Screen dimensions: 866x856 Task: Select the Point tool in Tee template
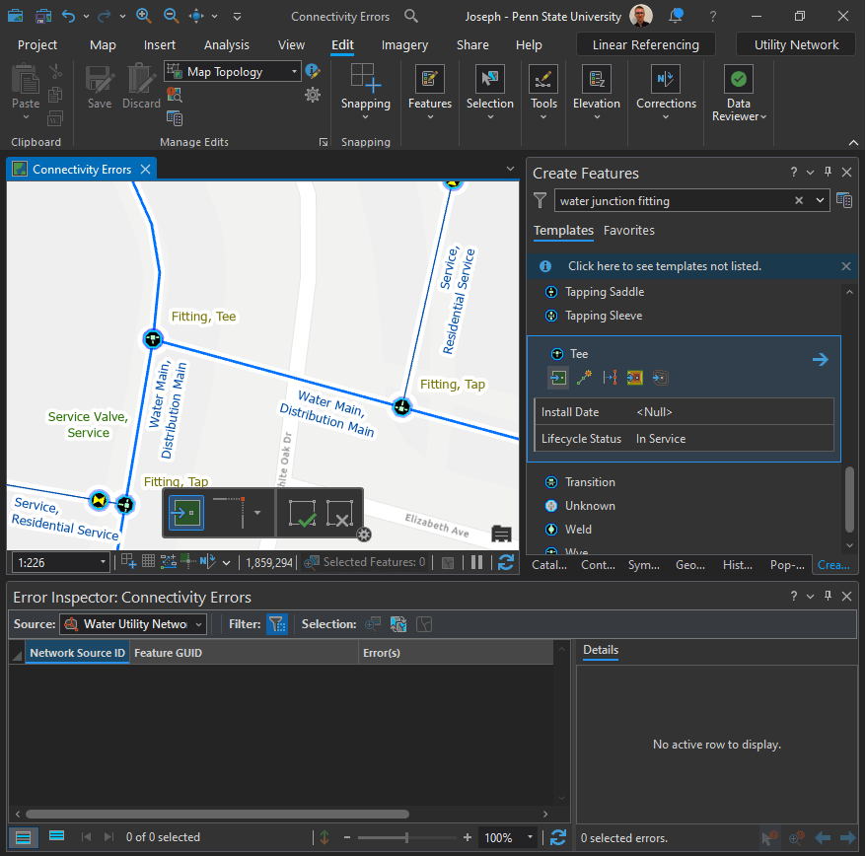(558, 378)
